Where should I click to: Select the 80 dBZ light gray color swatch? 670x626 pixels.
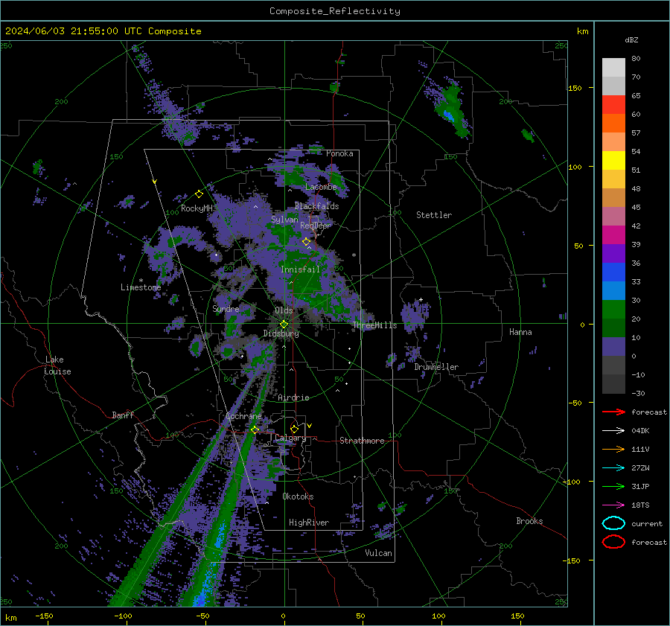pos(613,67)
